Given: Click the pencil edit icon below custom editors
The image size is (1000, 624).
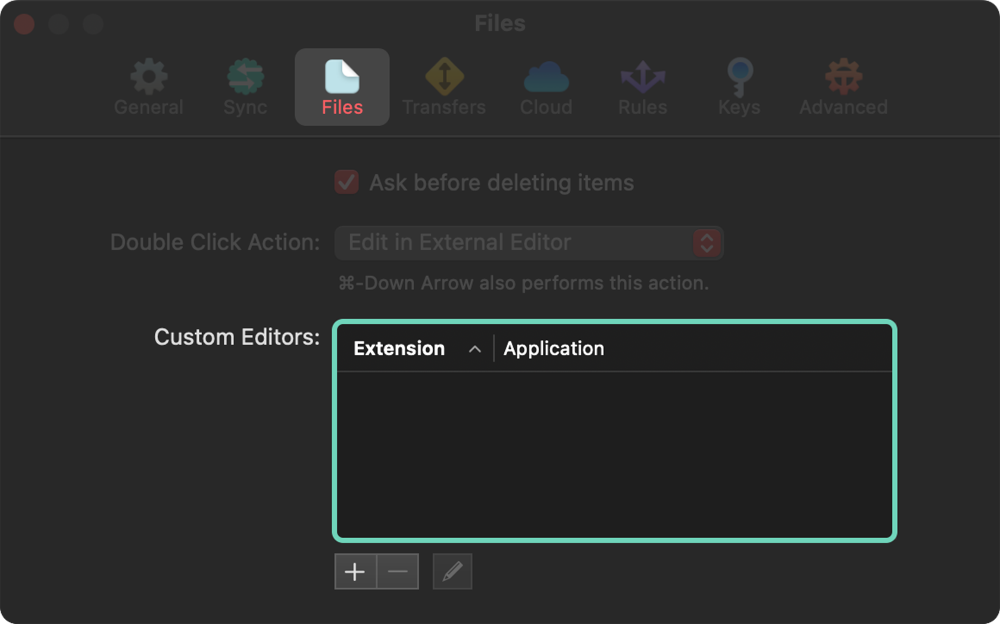Looking at the screenshot, I should coord(452,571).
